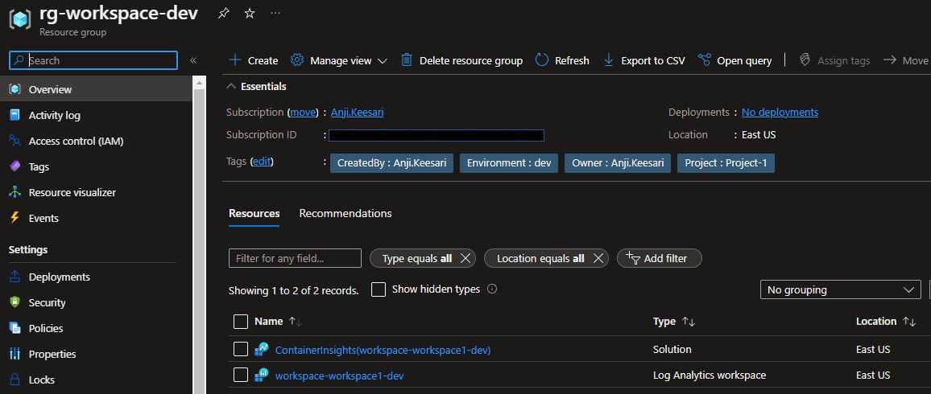Select the Activity log menu item
931x394 pixels.
(x=55, y=116)
